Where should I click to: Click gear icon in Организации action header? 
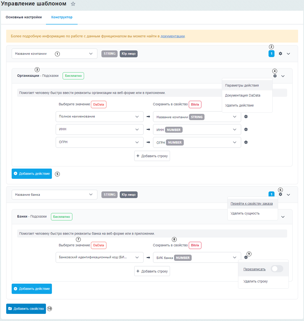[x=275, y=76]
